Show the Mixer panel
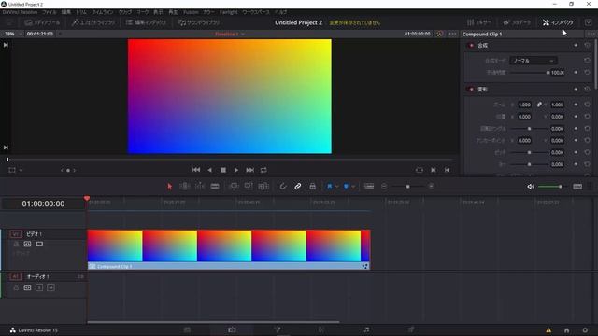This screenshot has height=336, width=598. [x=479, y=22]
